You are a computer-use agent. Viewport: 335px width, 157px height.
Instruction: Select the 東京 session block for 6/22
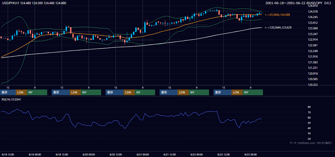pos(223,92)
